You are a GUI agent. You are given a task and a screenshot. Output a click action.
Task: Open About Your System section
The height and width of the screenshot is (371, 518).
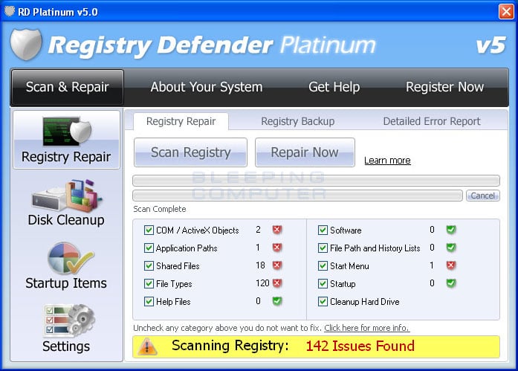coord(207,87)
